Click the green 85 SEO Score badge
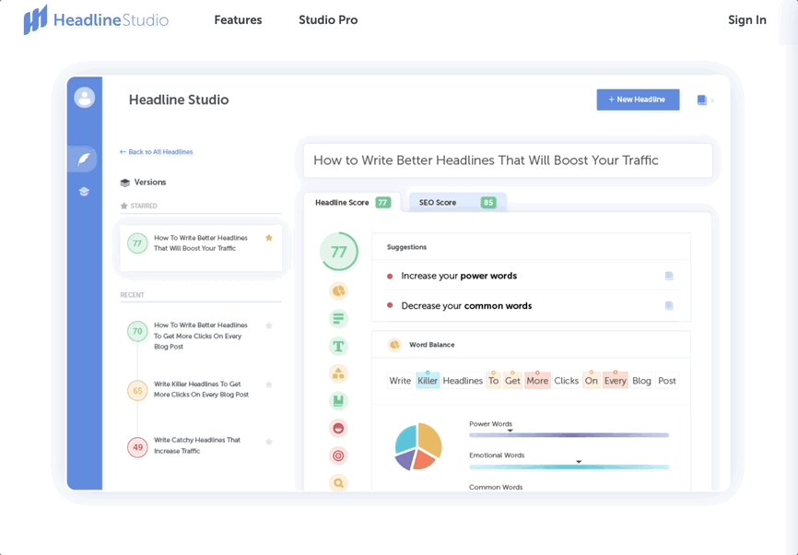 [488, 203]
